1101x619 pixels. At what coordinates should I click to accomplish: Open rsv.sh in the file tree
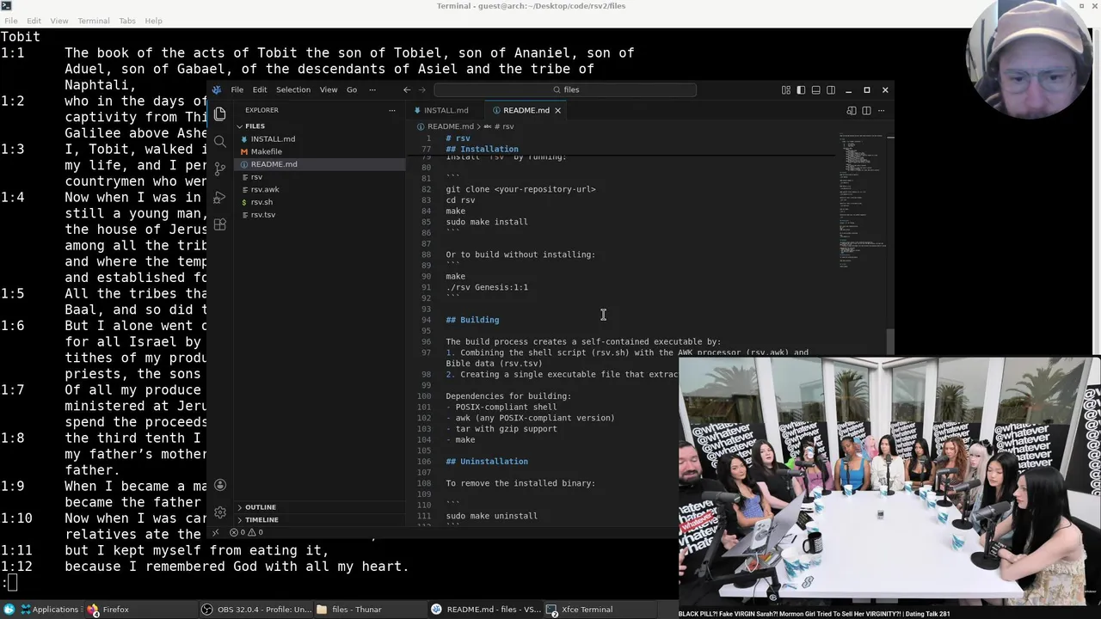pos(320,202)
